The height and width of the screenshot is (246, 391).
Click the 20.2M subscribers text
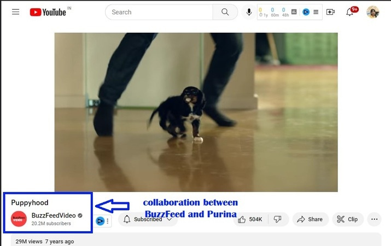[51, 224]
